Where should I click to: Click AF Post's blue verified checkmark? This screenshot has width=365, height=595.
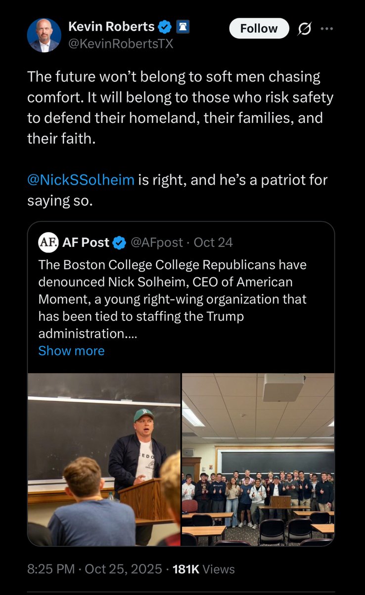coord(119,242)
